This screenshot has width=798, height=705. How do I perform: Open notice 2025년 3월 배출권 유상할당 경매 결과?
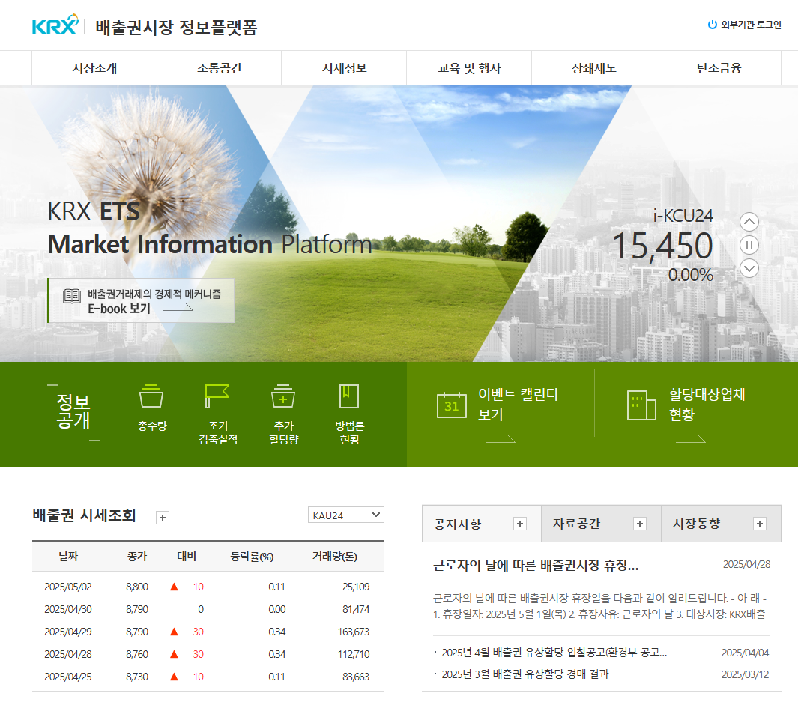(525, 674)
